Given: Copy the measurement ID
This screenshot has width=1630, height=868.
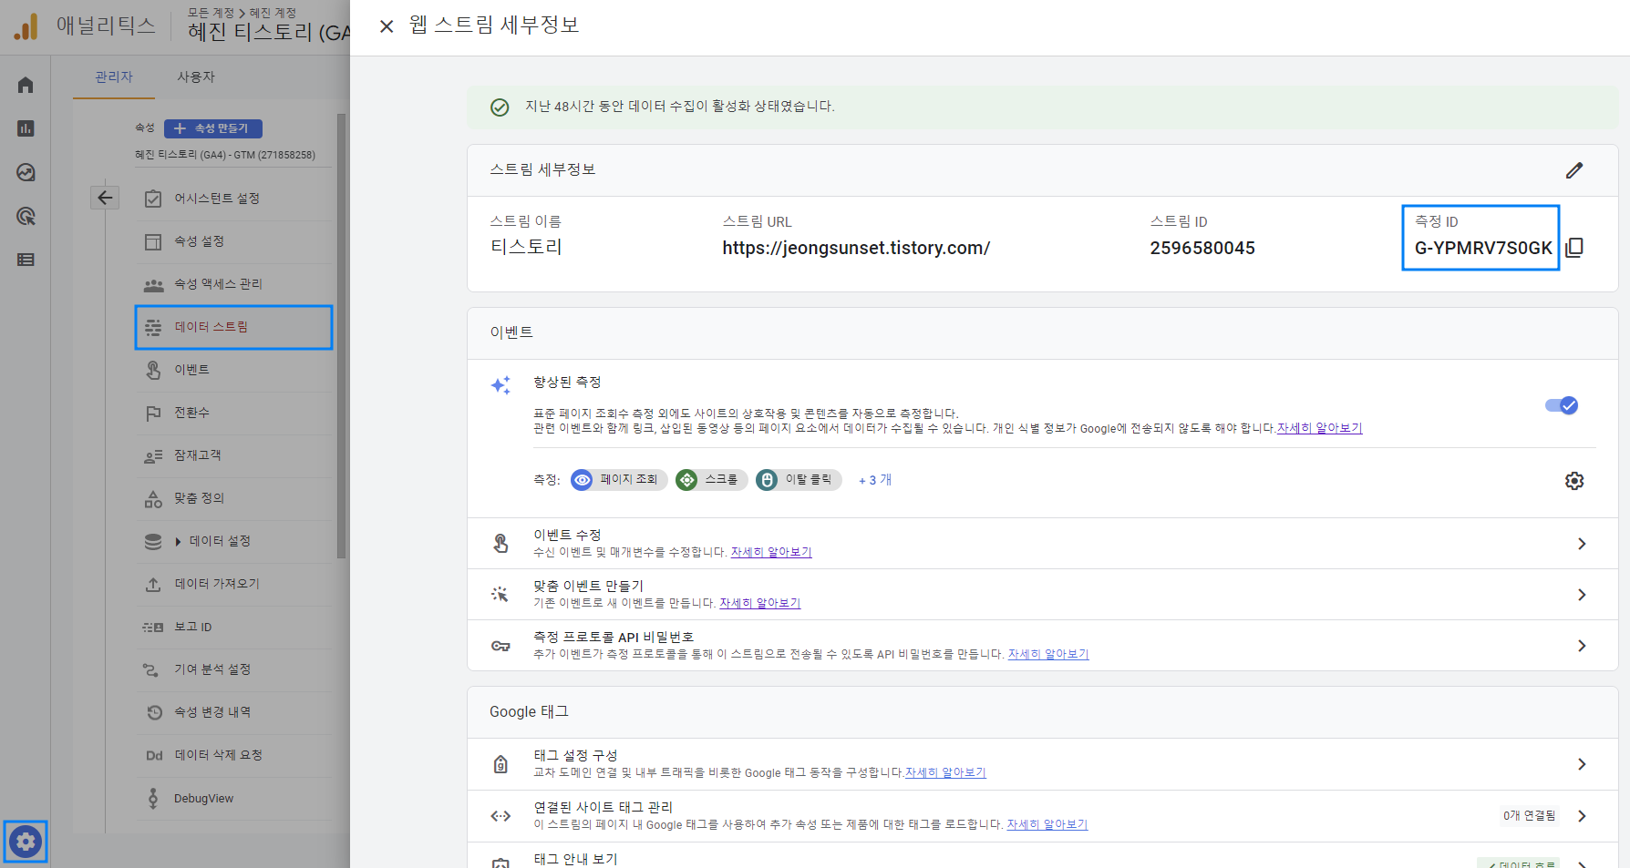Looking at the screenshot, I should click(1574, 248).
